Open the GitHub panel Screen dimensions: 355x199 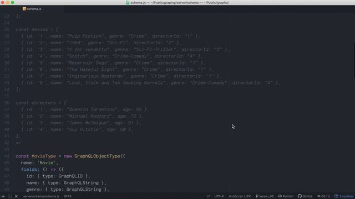305,196
